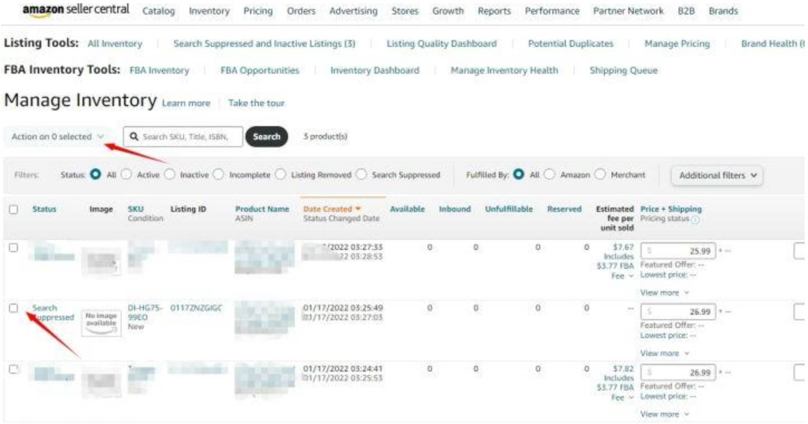Open the Manage Inventory Health link
This screenshot has width=808, height=424.
[x=504, y=70]
